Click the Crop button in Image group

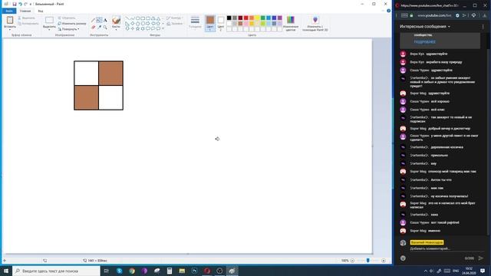pos(67,18)
